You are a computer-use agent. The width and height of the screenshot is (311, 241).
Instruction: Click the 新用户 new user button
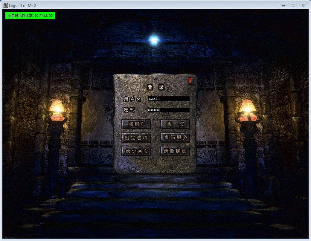136,124
